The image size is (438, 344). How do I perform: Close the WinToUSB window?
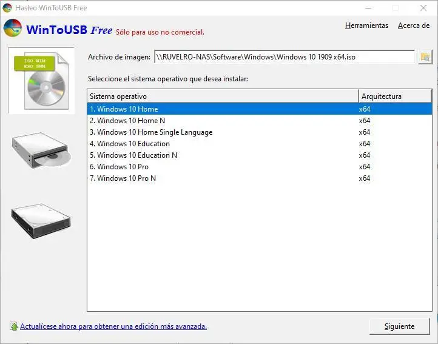tap(423, 8)
